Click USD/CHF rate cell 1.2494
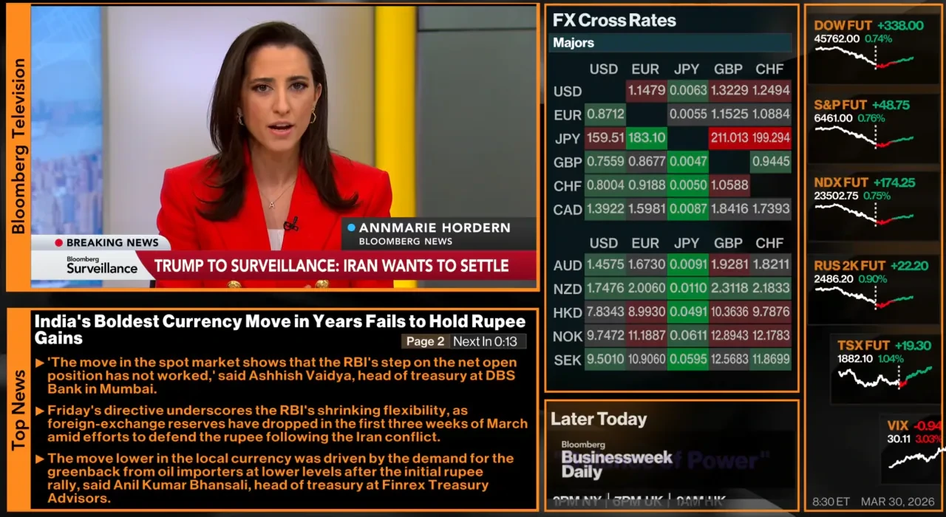The image size is (946, 517). tap(771, 91)
